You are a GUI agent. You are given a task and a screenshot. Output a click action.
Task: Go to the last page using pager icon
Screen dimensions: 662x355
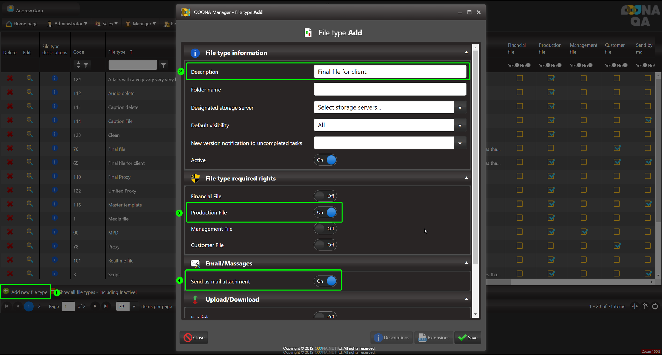coord(106,306)
